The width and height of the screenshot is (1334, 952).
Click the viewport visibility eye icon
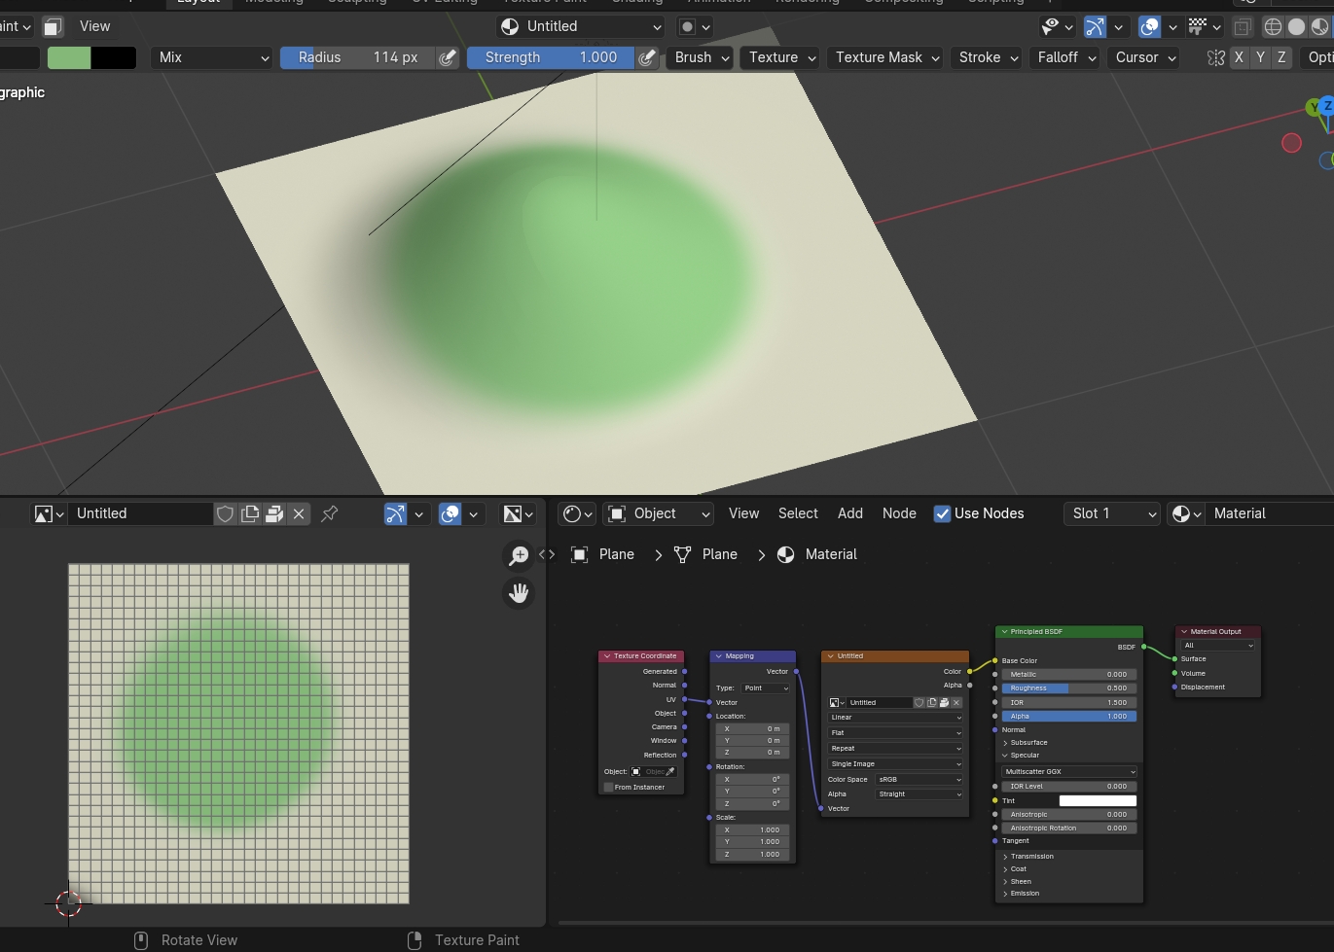[1057, 26]
